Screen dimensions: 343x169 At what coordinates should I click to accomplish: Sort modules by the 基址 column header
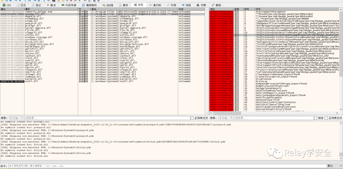[x=12, y=9]
